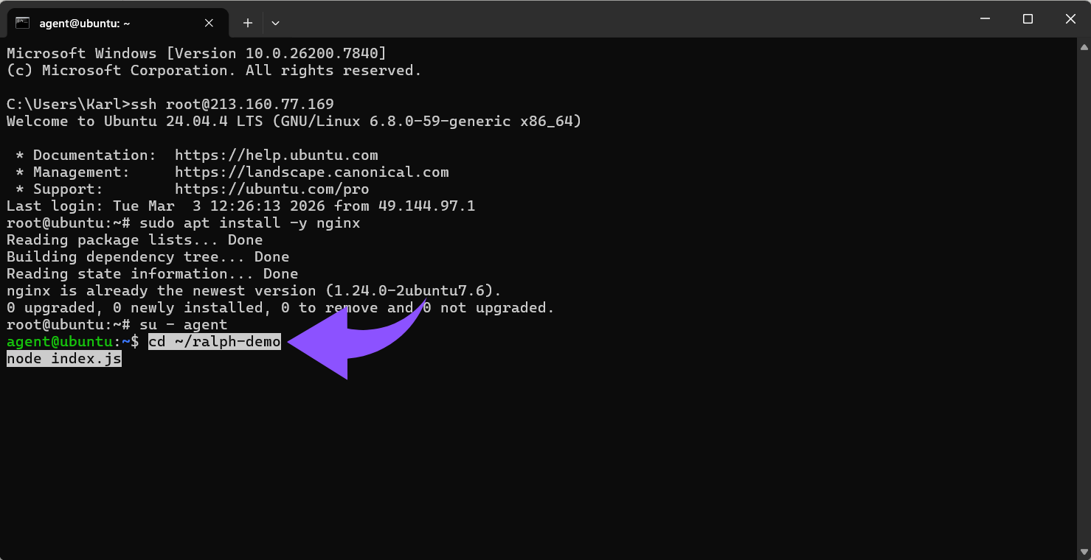Open the terminal profile dropdown chevron

[275, 23]
